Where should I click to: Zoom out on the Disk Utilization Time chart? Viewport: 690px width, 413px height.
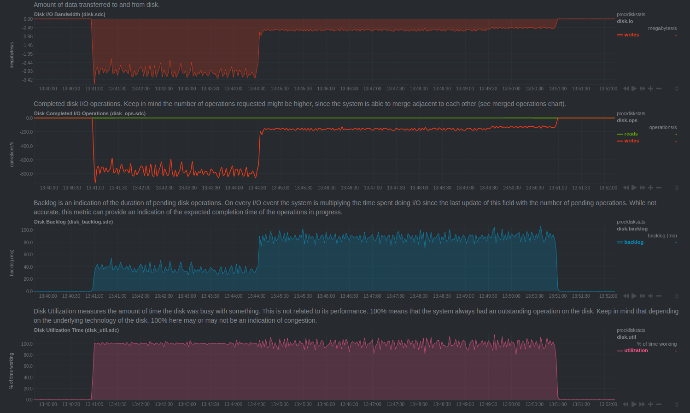[659, 404]
